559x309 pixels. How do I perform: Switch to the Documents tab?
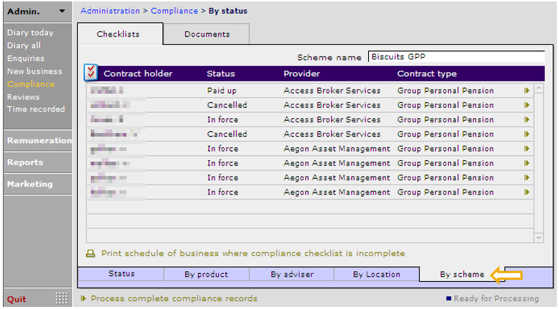pyautogui.click(x=207, y=34)
